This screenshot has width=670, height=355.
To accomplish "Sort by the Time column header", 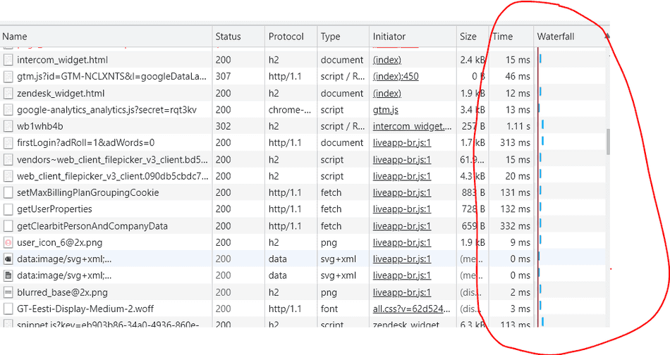I will (511, 36).
